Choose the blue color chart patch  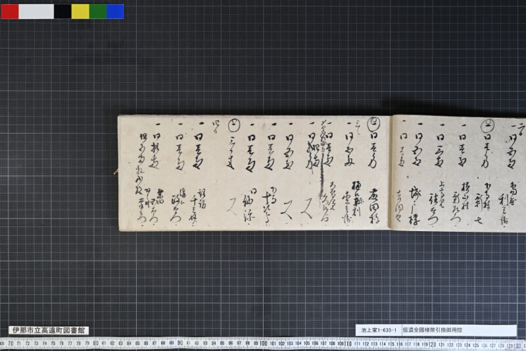coord(116,11)
